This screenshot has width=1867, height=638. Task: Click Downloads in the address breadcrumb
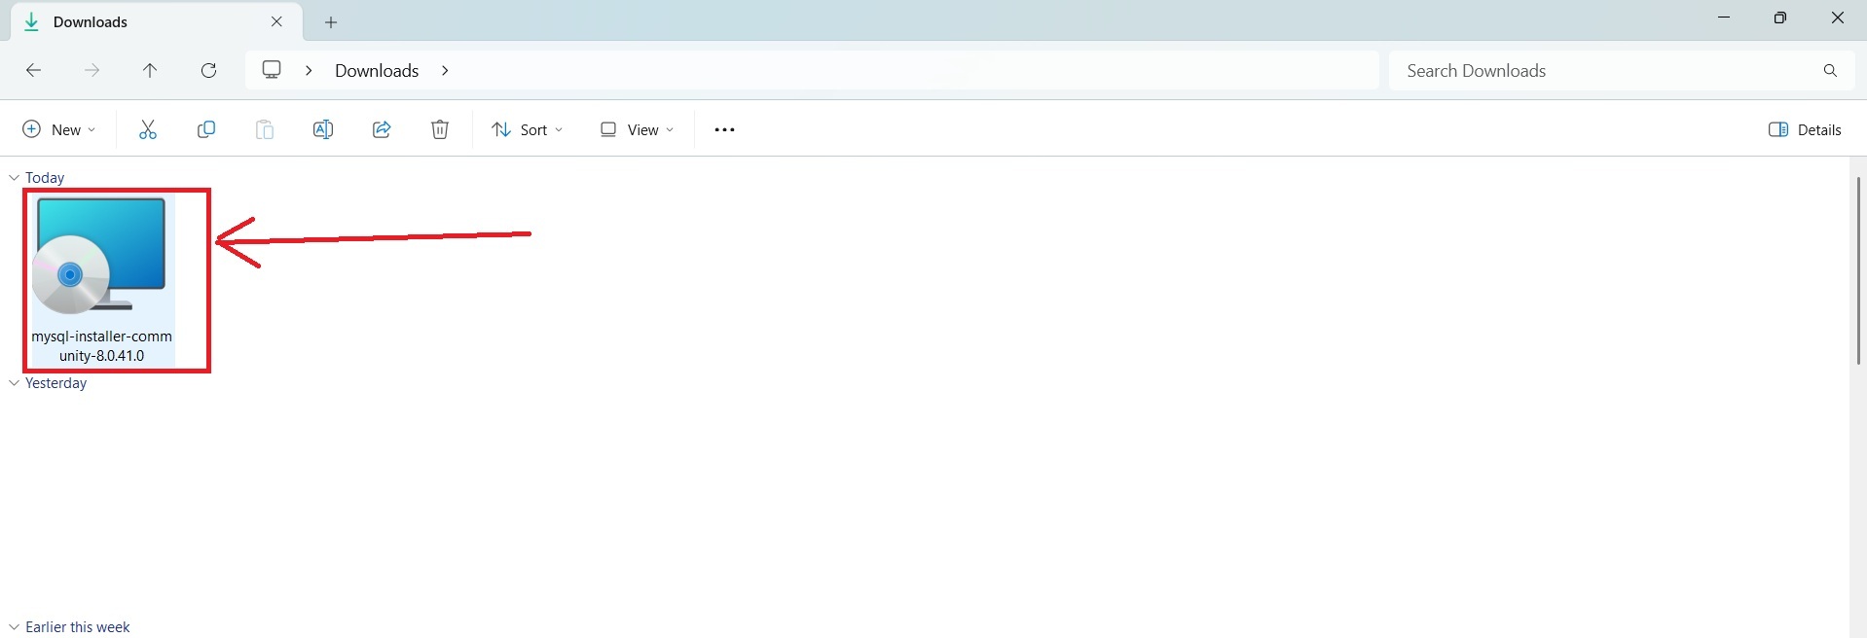point(377,70)
